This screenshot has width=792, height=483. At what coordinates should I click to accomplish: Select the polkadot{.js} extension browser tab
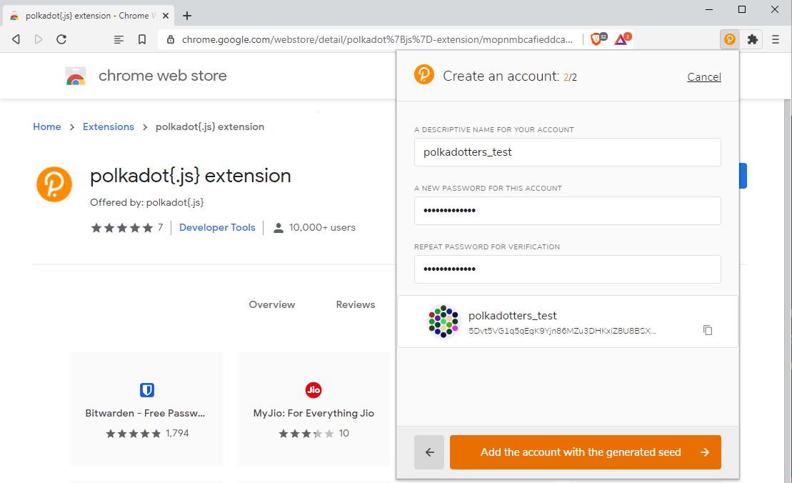(x=87, y=16)
